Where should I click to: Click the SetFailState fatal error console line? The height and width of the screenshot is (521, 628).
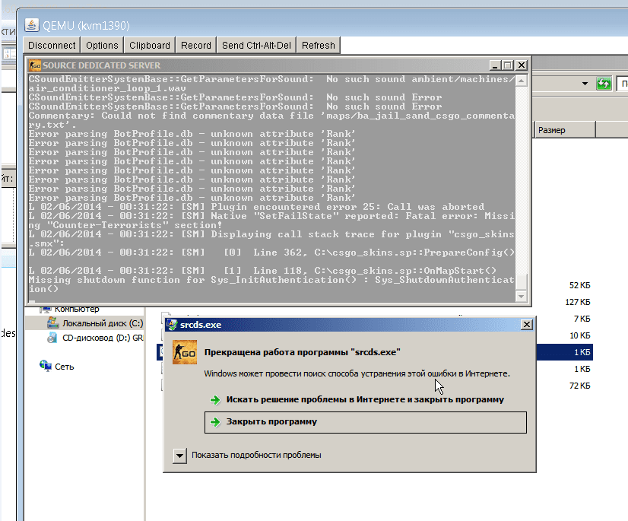(x=271, y=221)
